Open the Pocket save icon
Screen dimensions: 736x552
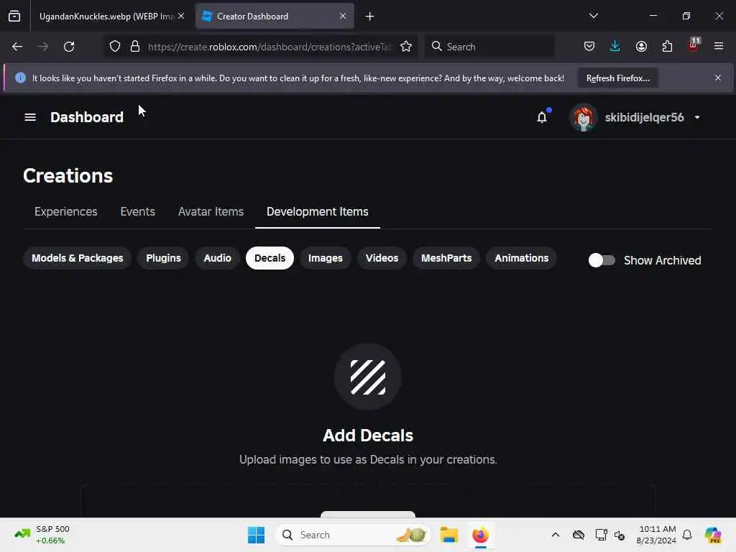[589, 47]
